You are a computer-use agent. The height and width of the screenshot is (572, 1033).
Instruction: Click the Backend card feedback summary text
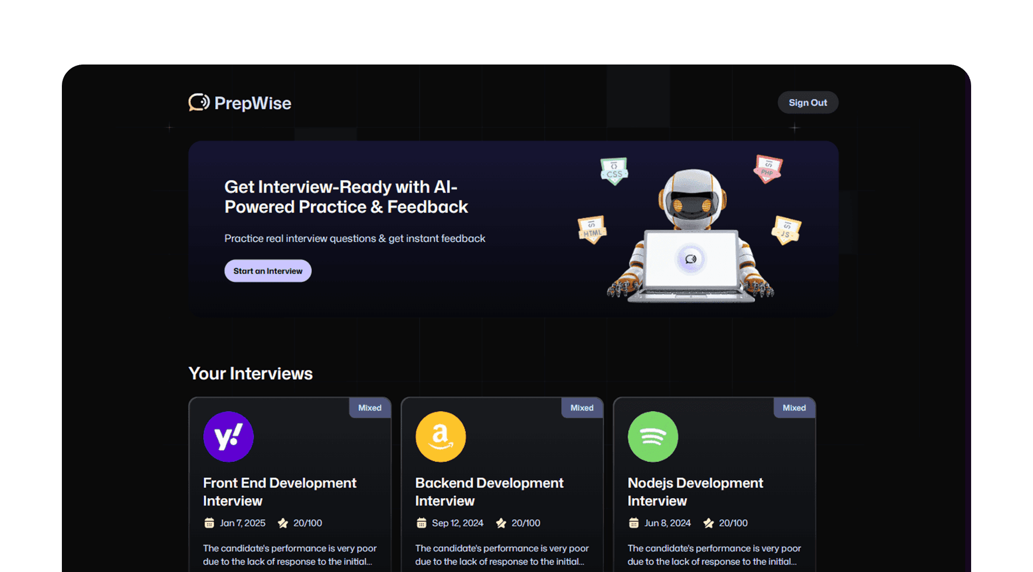click(502, 555)
